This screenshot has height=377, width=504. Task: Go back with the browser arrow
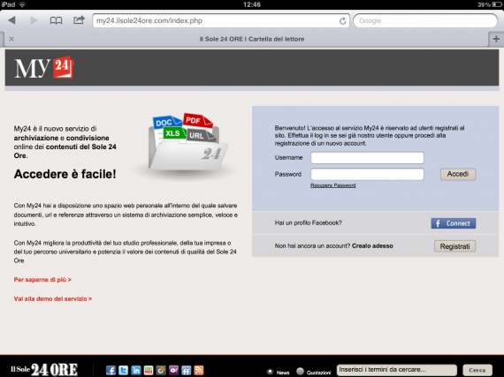pos(11,20)
